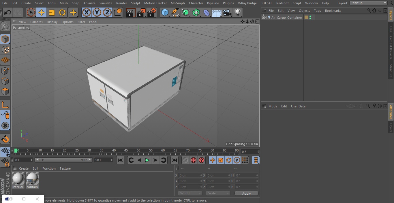Open Scale mode dropdown
The width and height of the screenshot is (394, 203).
[218, 193]
